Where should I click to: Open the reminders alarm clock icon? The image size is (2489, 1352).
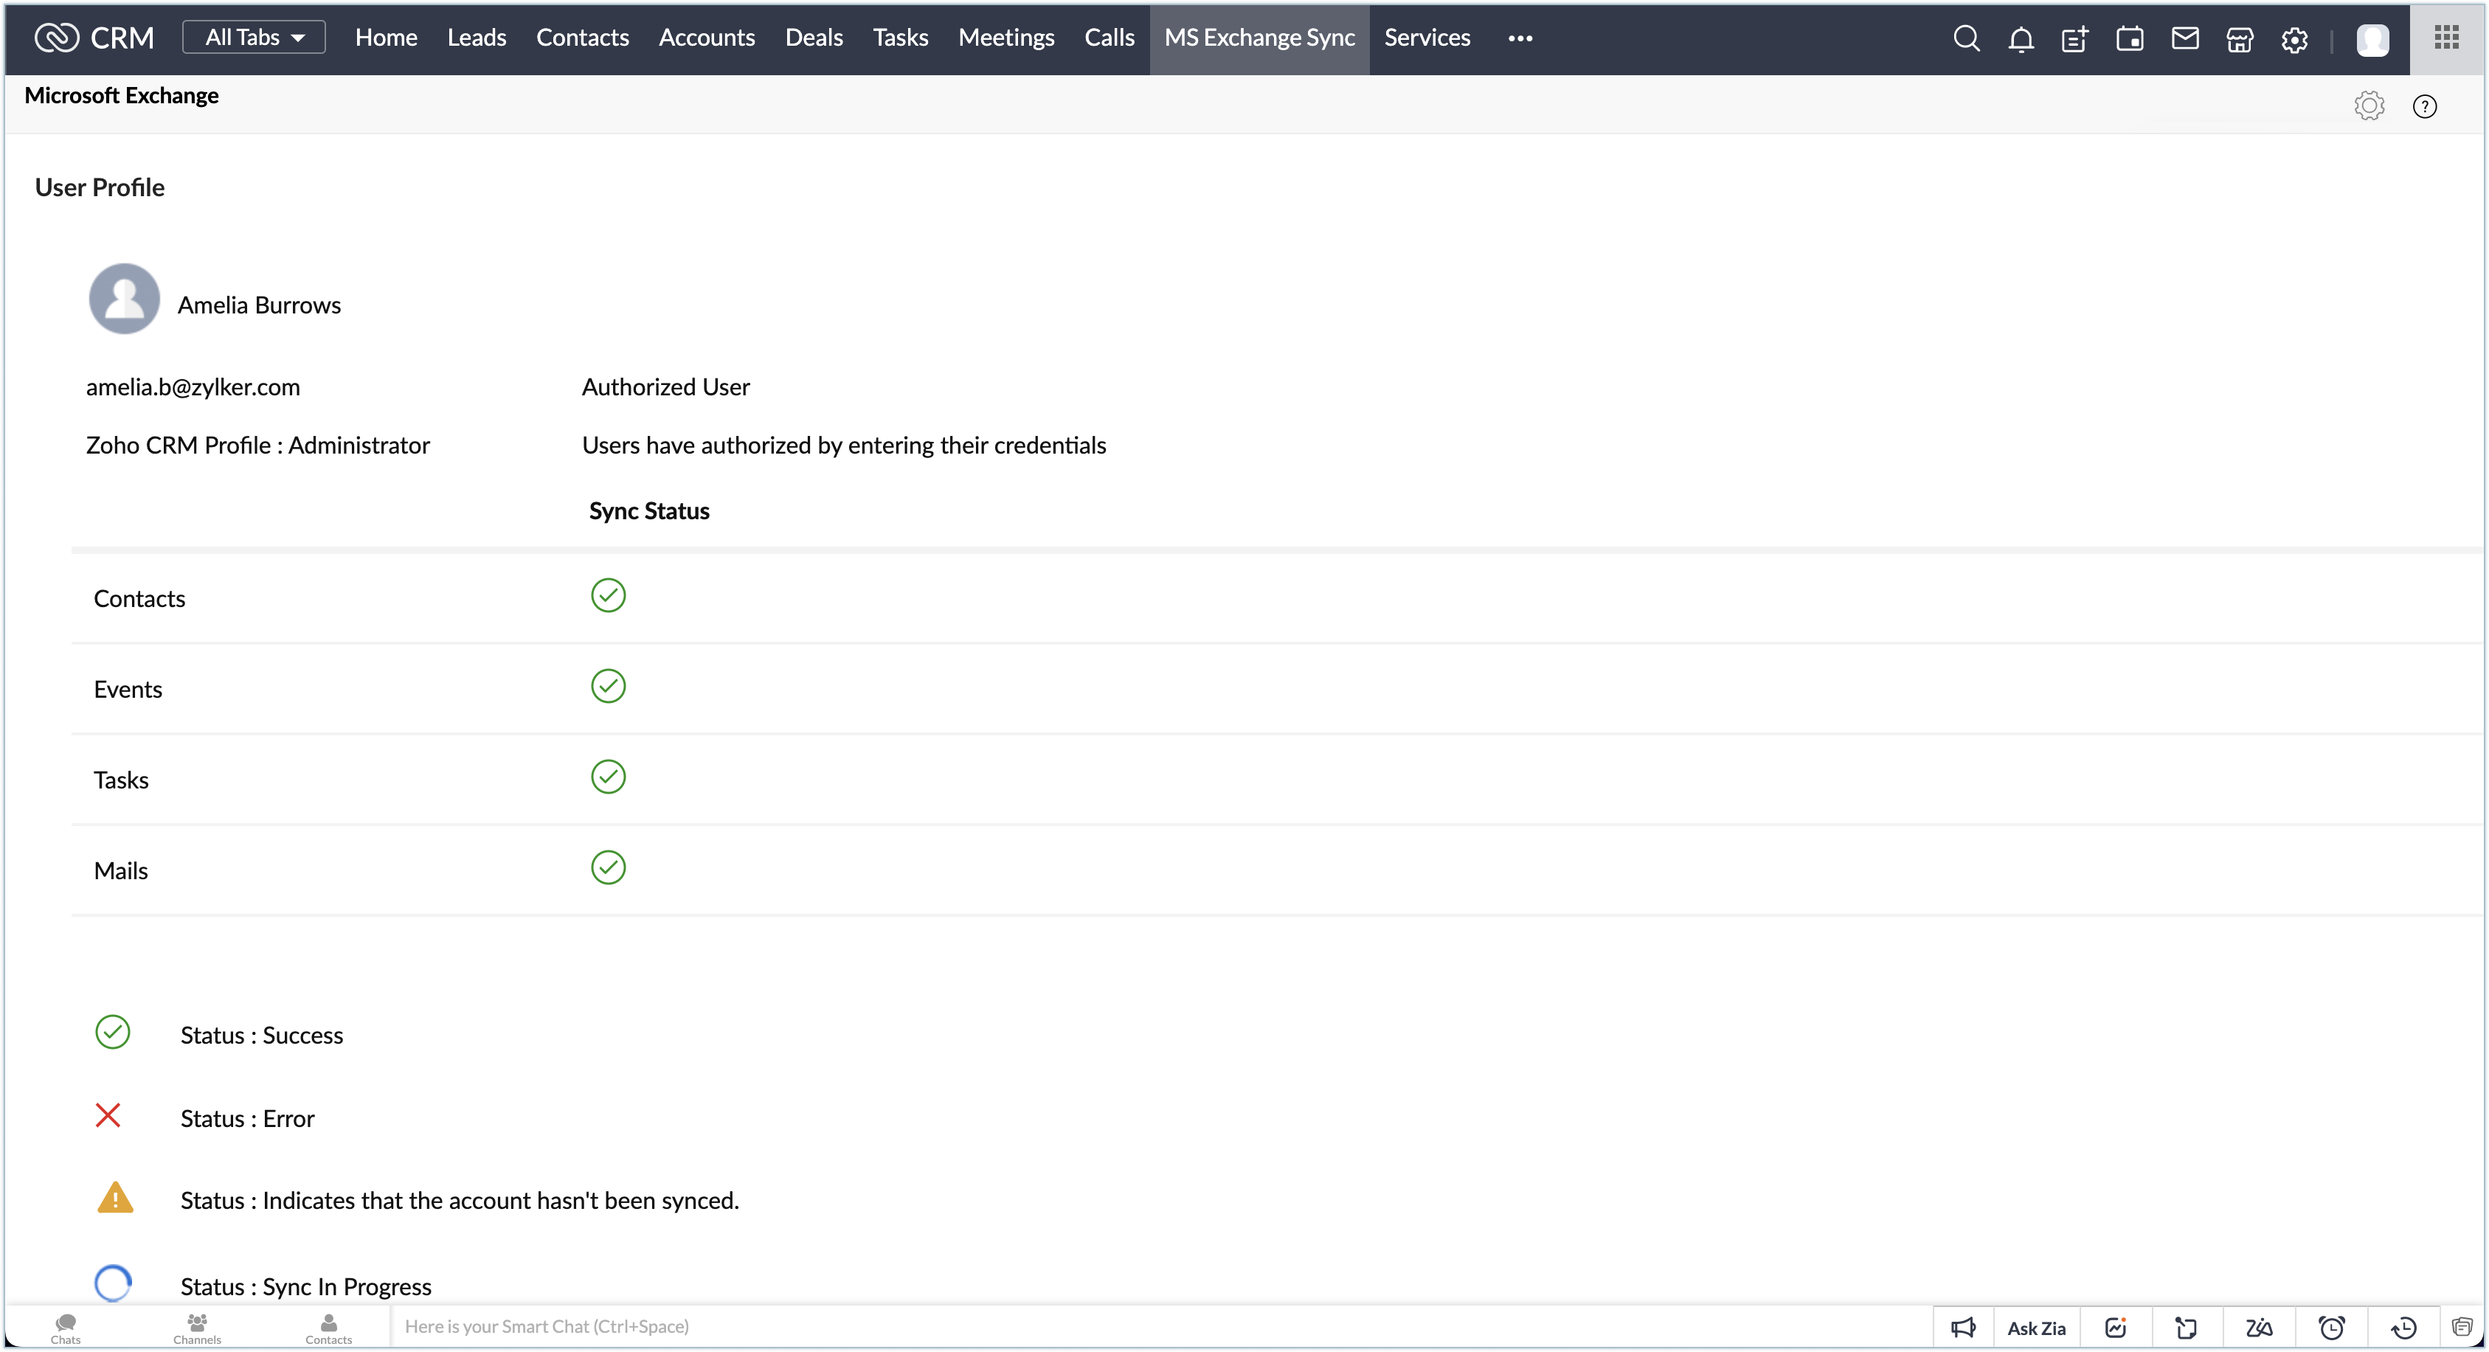tap(2333, 1328)
